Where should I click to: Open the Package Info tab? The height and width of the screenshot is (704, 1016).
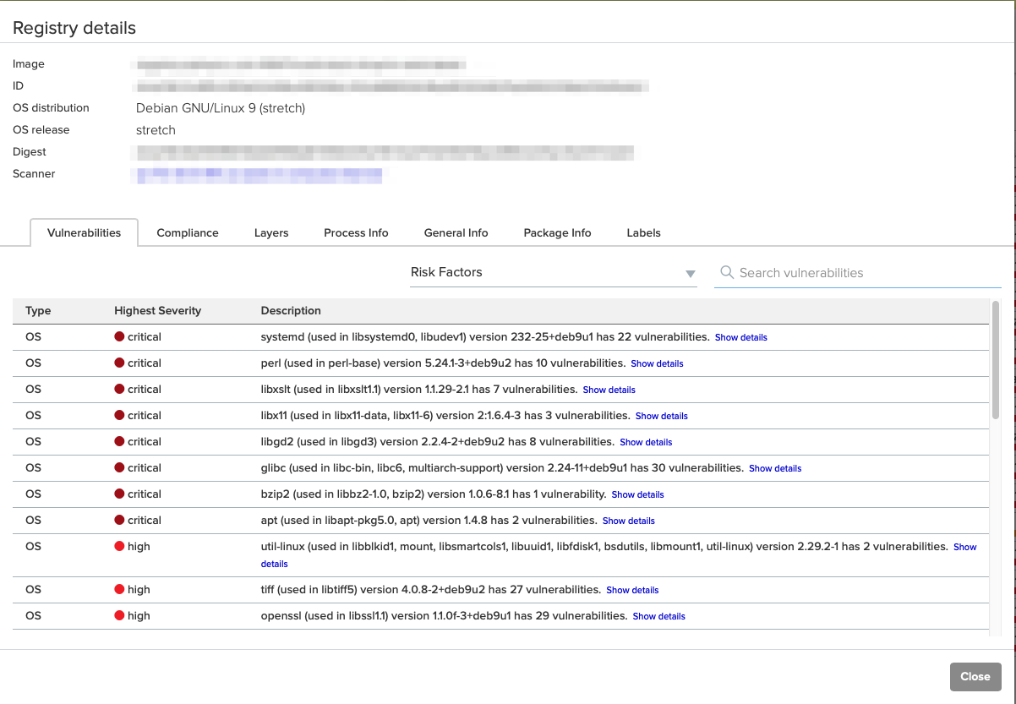coord(557,232)
